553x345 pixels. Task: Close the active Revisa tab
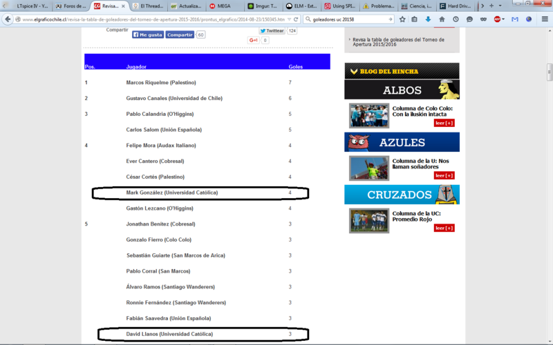(123, 6)
